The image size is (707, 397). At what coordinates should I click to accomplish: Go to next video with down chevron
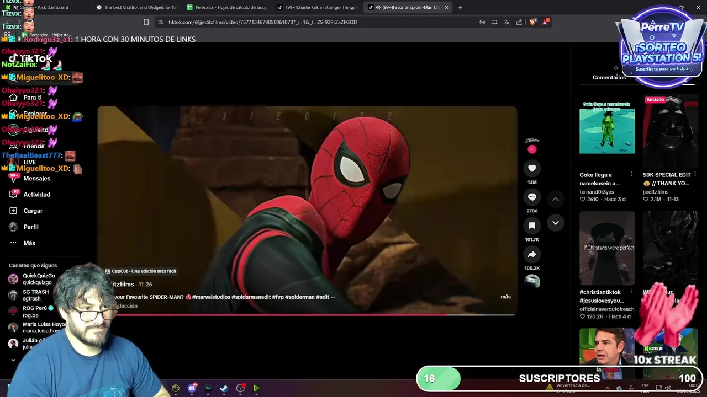click(x=556, y=223)
